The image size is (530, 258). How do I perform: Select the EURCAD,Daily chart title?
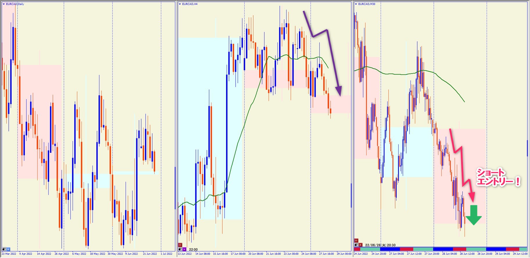point(15,4)
